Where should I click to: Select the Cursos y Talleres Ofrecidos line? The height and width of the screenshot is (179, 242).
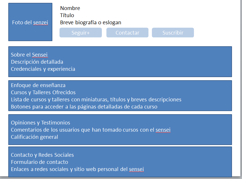click(x=43, y=92)
